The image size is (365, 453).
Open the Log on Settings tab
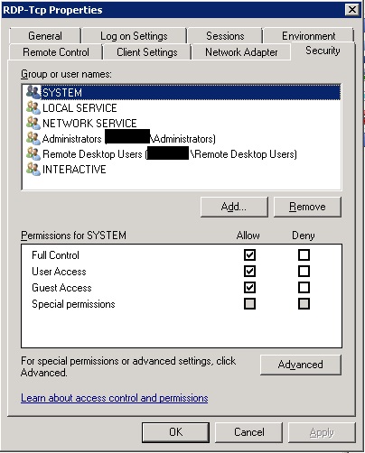tap(134, 36)
